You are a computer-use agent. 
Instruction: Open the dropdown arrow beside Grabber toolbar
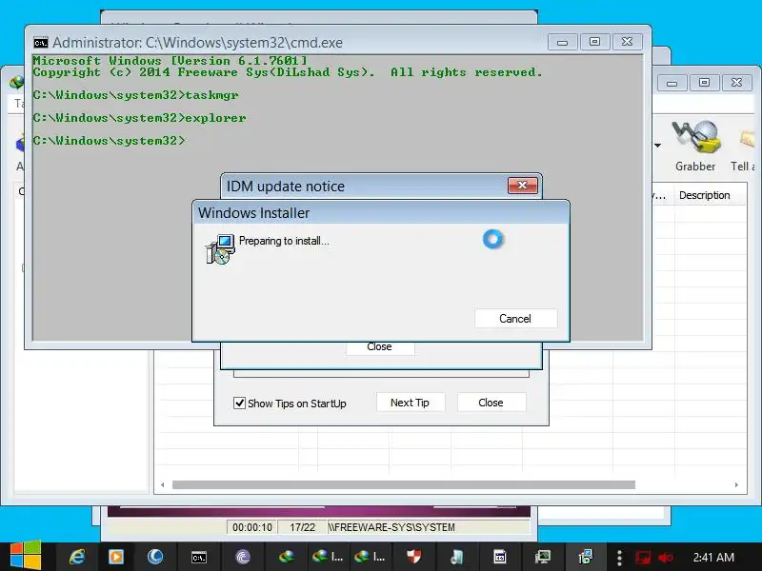[657, 146]
